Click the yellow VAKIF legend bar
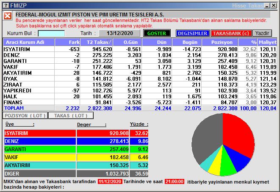 click(40, 157)
